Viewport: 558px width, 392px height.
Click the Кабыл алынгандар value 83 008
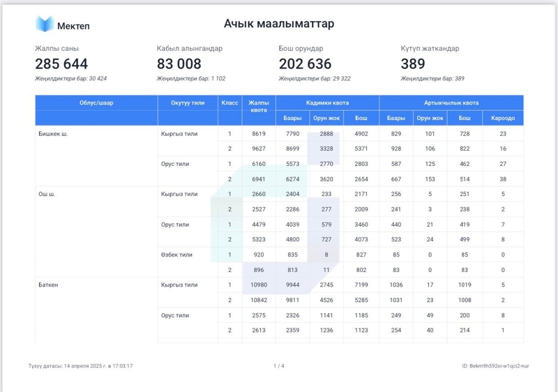(x=179, y=64)
